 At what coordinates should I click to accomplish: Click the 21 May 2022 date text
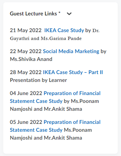tap(26, 30)
